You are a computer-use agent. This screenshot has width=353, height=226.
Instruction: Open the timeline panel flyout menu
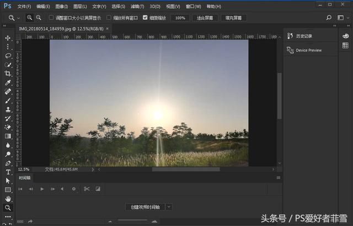[279, 178]
